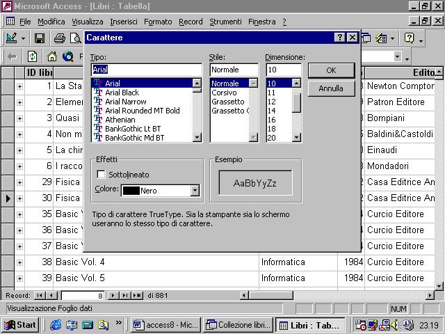
Task: Click the horizontal scrollbar thumb of table
Action: pyautogui.click(x=270, y=295)
